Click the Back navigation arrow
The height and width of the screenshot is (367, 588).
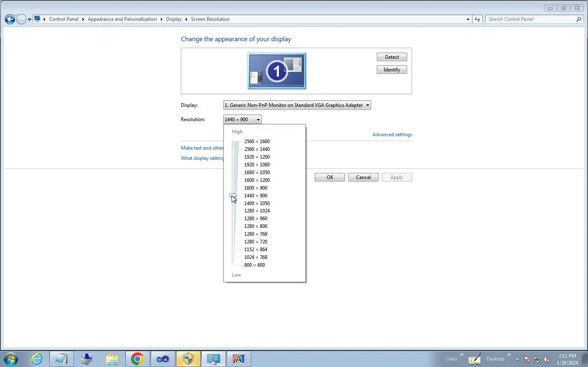click(x=10, y=19)
